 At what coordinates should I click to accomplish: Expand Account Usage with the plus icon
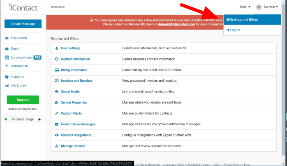point(39,119)
